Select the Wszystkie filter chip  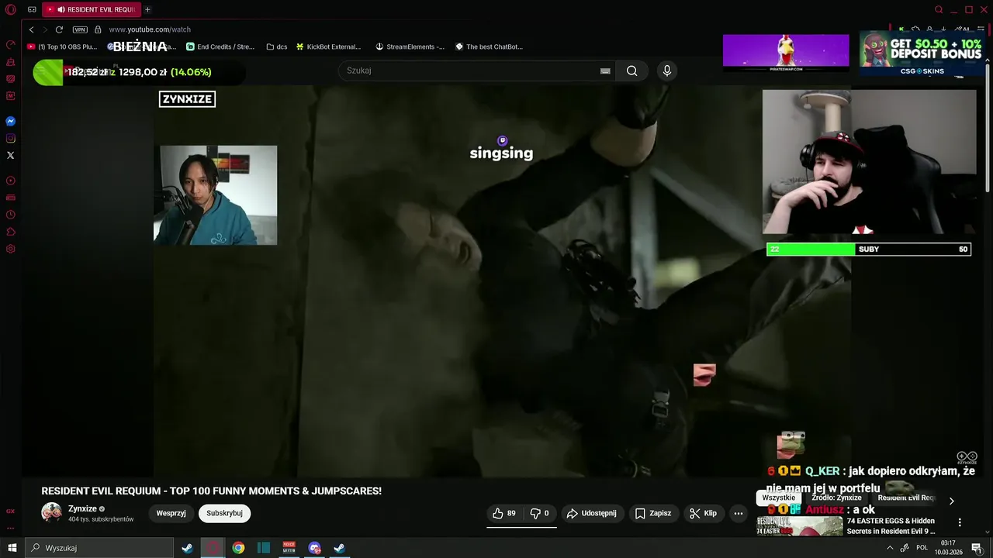point(778,498)
